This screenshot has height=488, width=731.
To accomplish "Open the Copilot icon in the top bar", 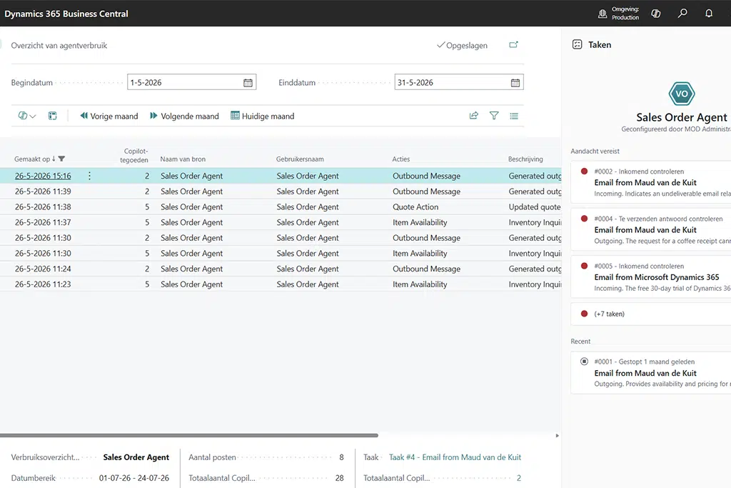I will pos(656,14).
